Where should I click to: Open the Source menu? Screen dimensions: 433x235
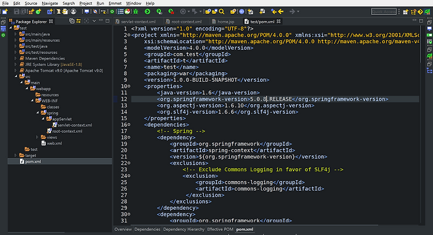click(x=31, y=4)
